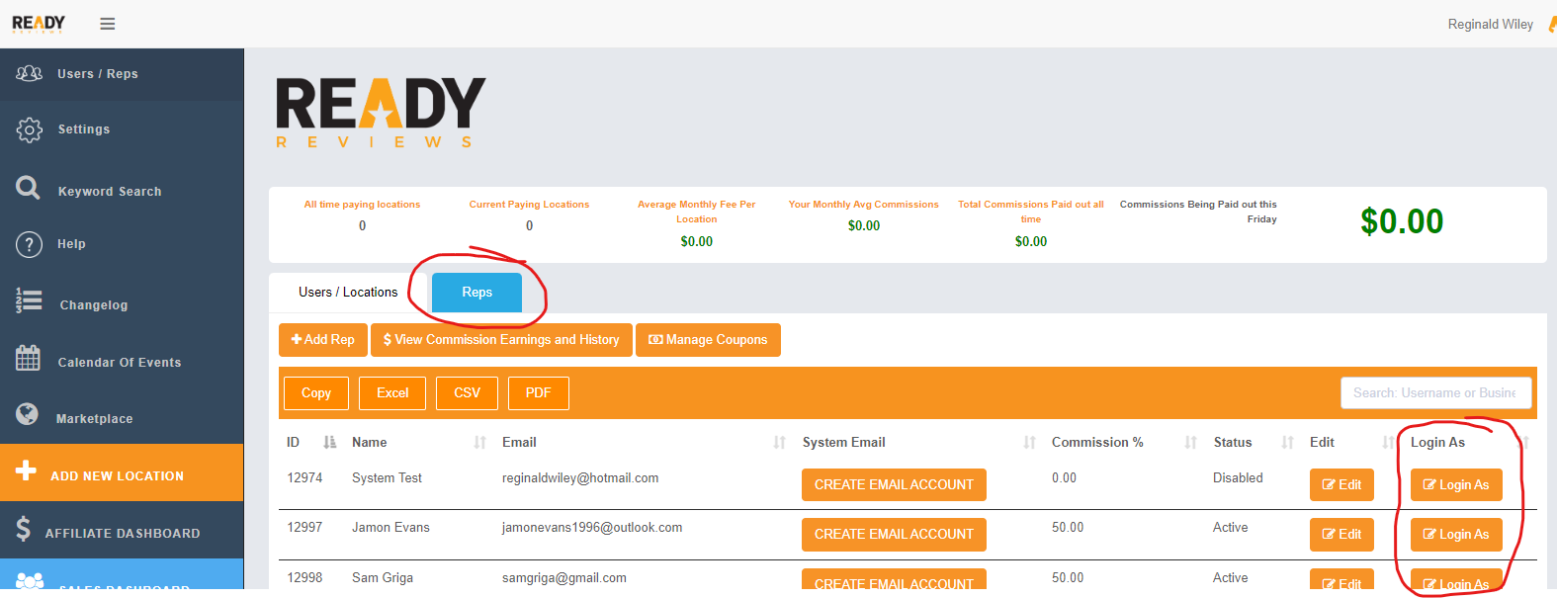1557x598 pixels.
Task: Login As Jamon Evans
Action: tap(1456, 535)
